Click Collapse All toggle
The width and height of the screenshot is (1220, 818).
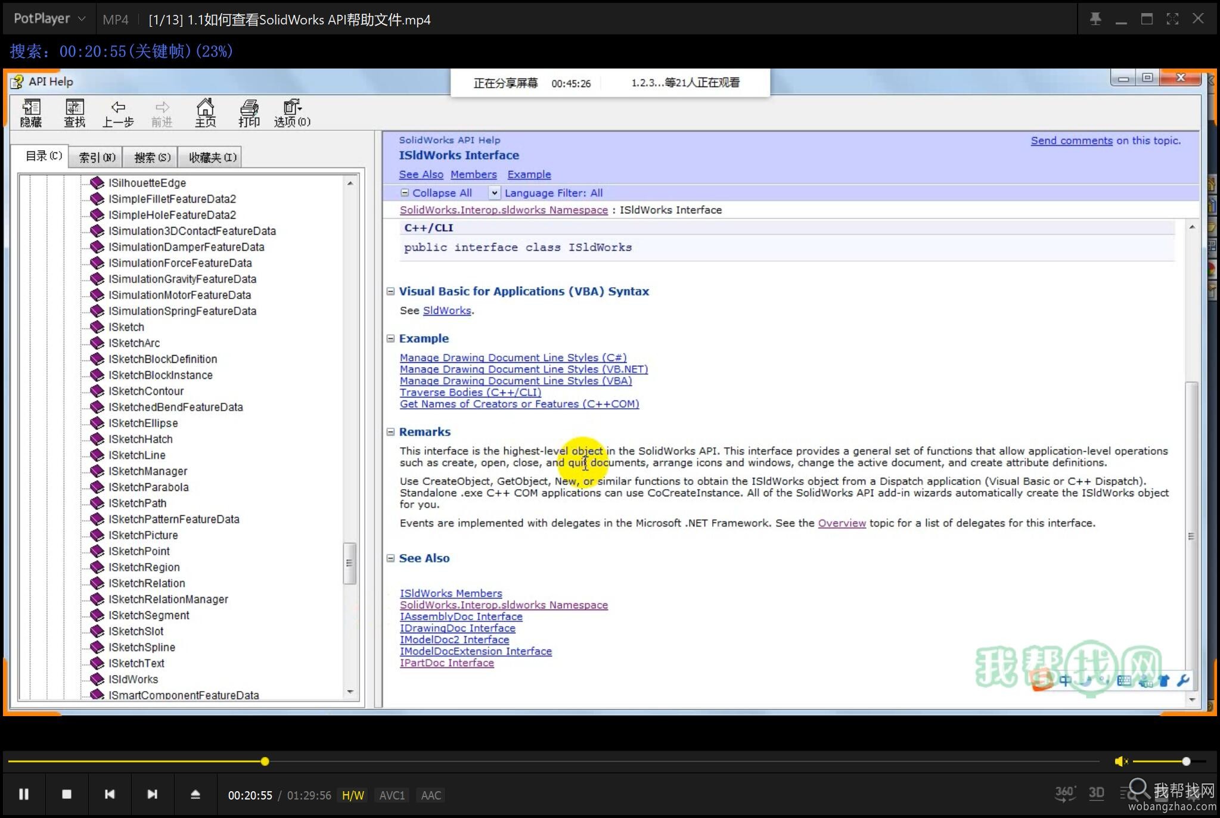pyautogui.click(x=436, y=193)
